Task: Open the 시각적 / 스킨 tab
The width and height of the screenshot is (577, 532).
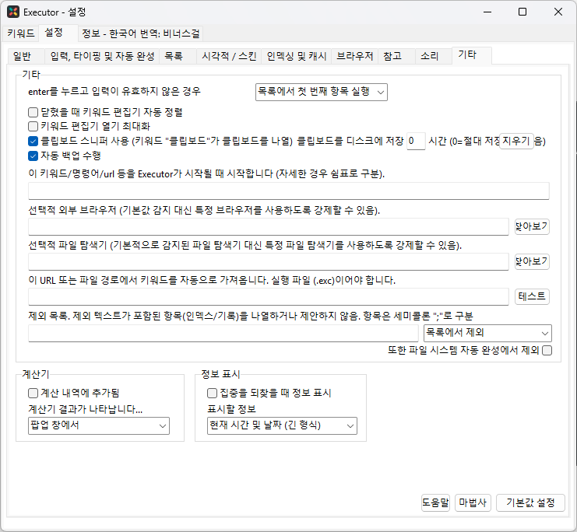Action: [229, 56]
